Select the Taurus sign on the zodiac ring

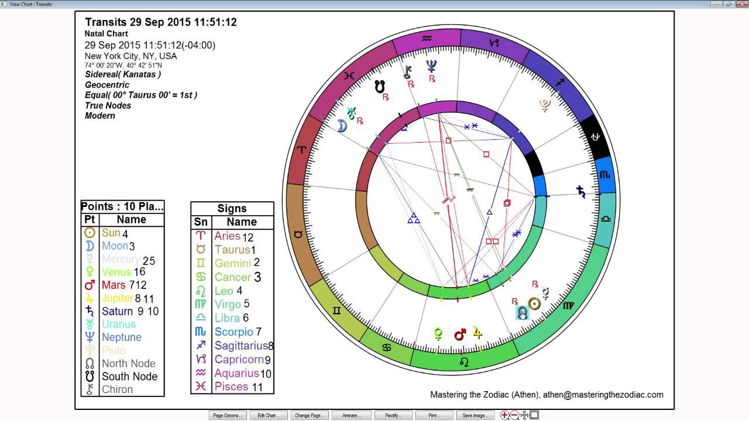pyautogui.click(x=298, y=234)
